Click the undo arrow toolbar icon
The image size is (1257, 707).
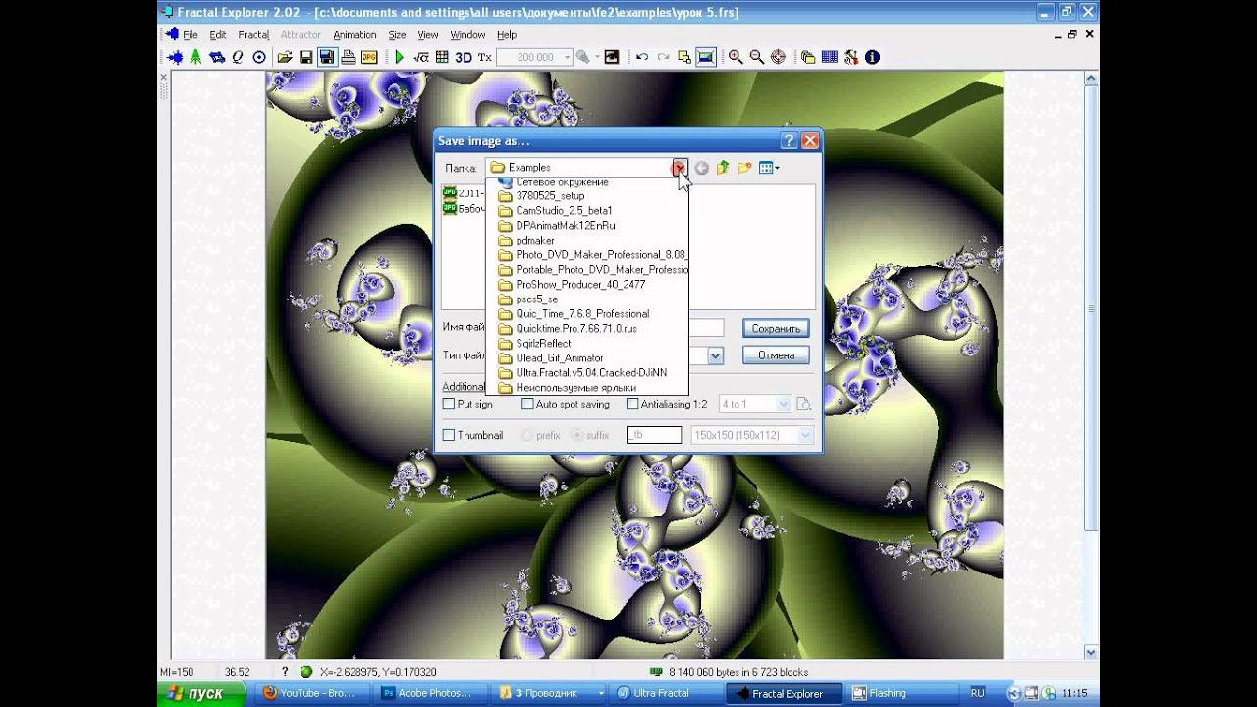[x=642, y=57]
